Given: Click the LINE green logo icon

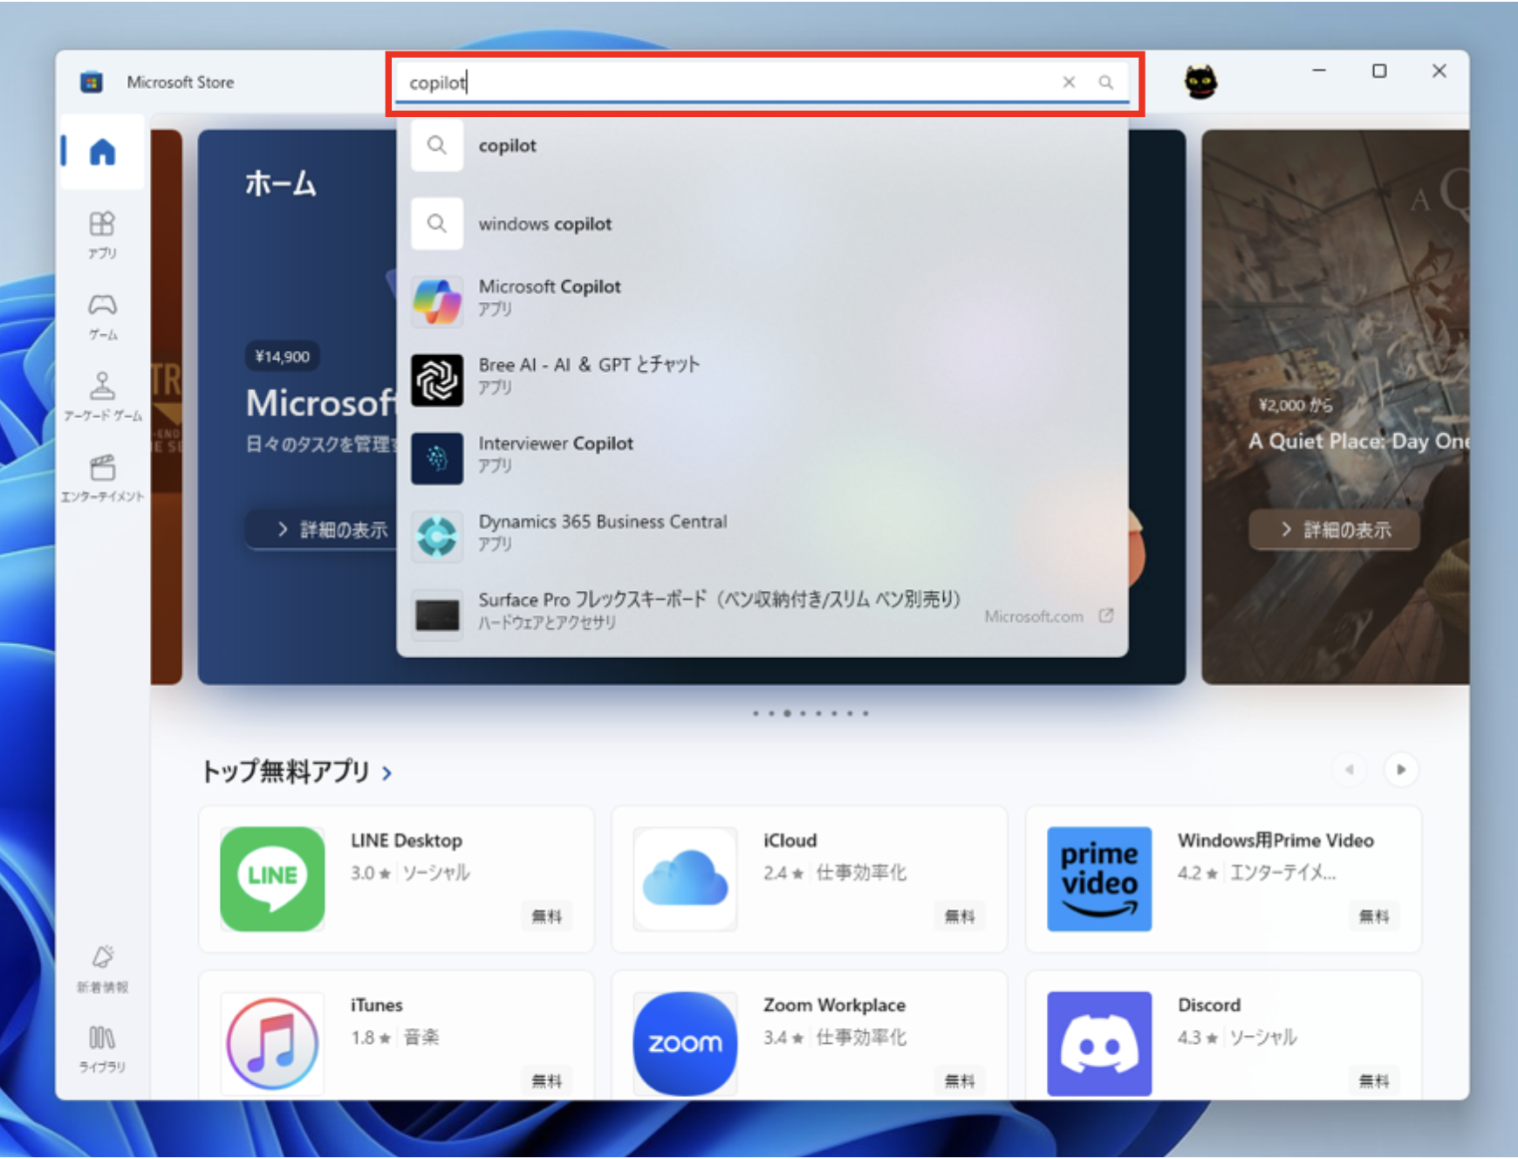Looking at the screenshot, I should click(272, 879).
